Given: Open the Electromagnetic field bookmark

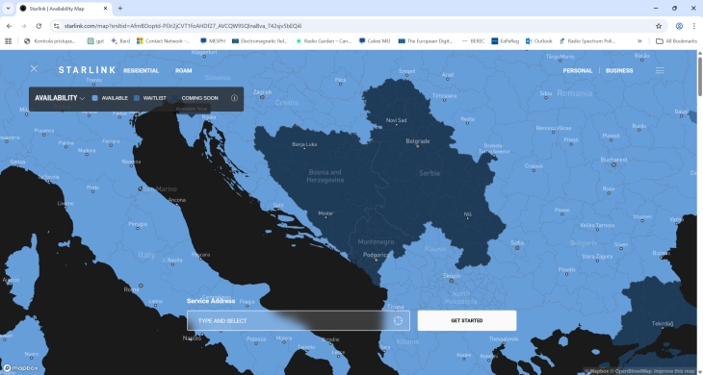Looking at the screenshot, I should point(260,40).
